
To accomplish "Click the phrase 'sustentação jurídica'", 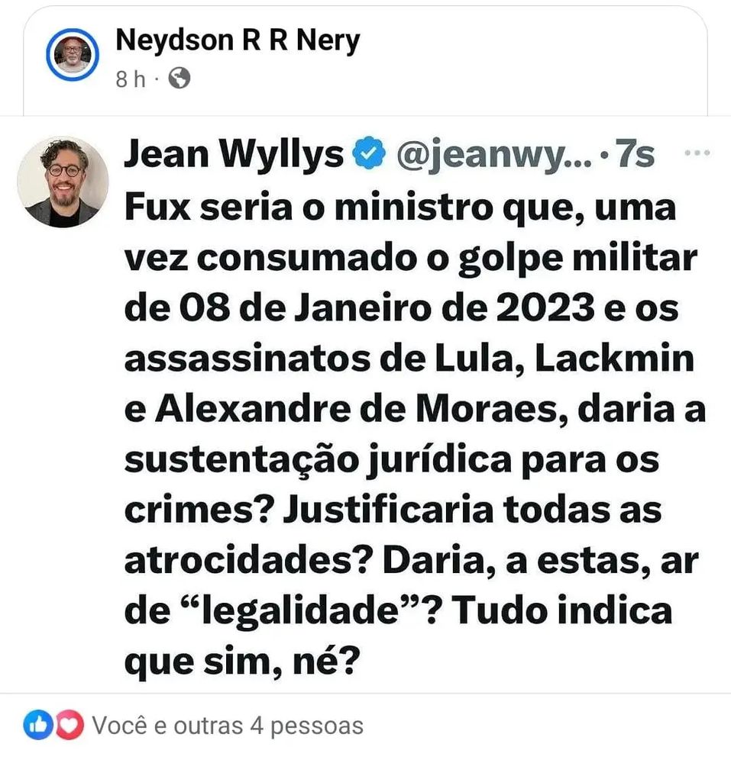I will coord(318,460).
